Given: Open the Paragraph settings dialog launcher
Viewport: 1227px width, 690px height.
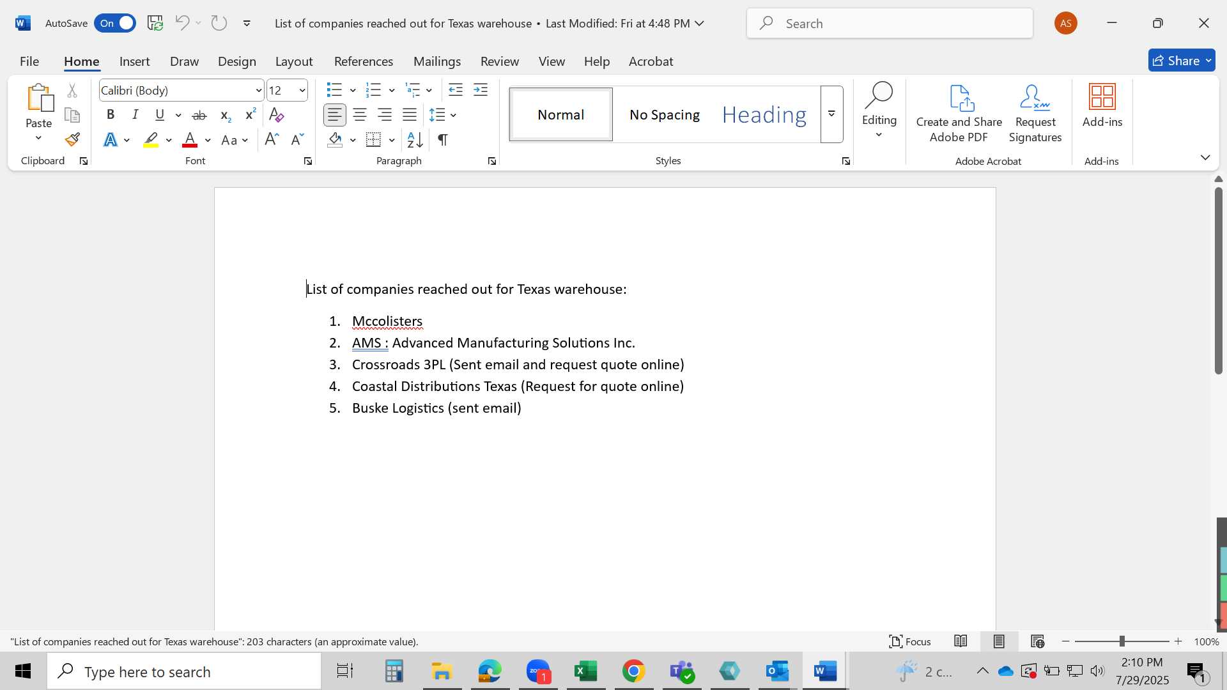Looking at the screenshot, I should [x=492, y=161].
